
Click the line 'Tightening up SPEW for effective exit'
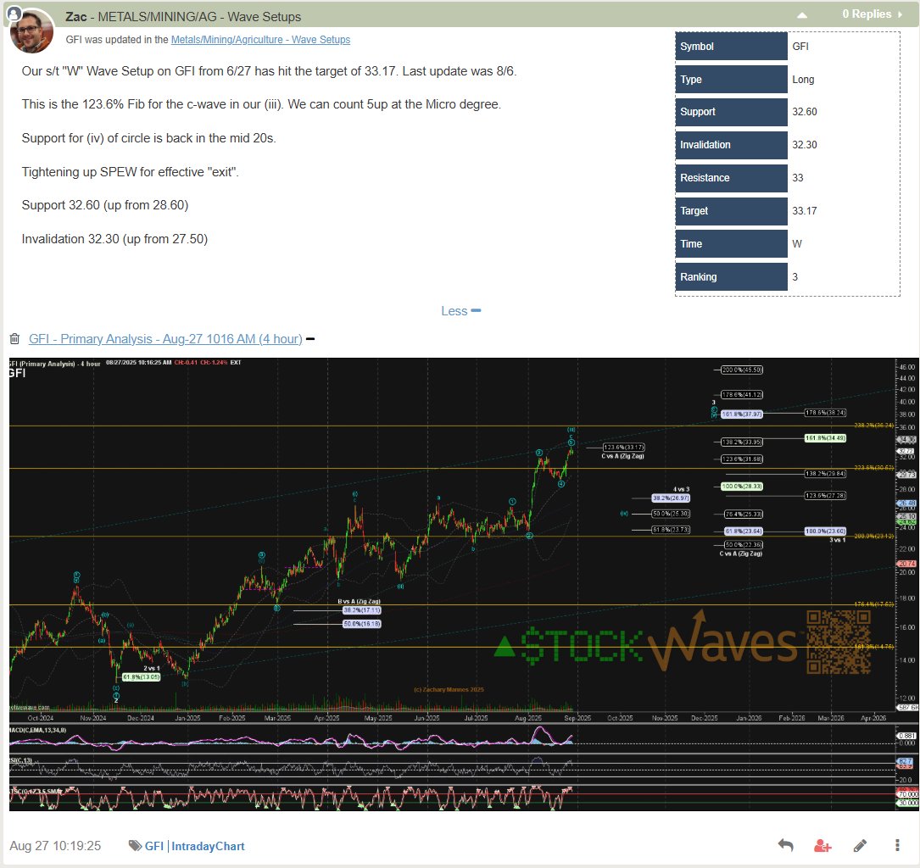point(131,172)
